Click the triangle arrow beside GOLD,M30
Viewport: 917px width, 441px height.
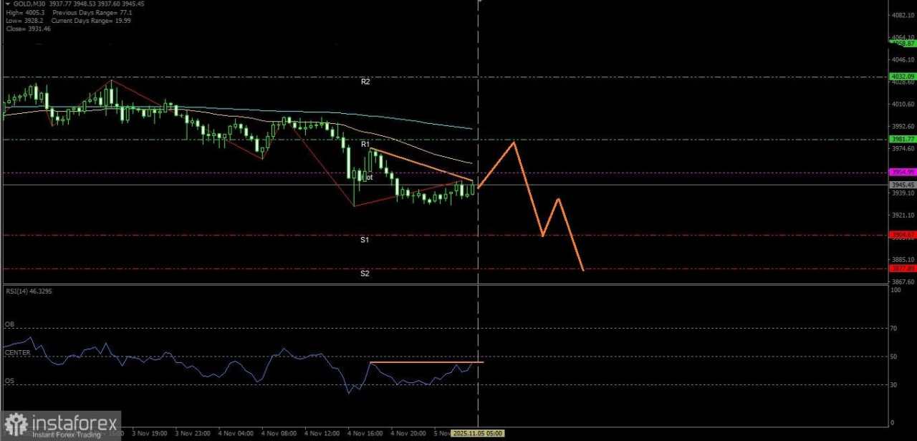6,4
